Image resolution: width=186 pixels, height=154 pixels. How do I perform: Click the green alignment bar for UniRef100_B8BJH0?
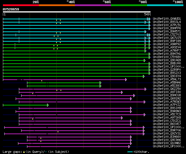[x=76, y=64]
